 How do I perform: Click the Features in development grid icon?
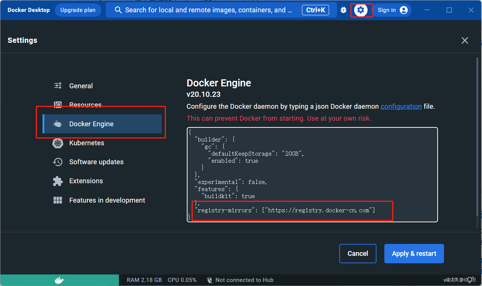[58, 200]
